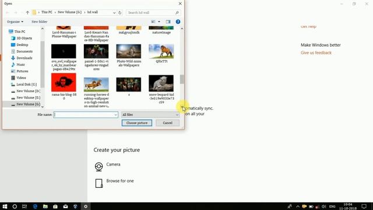
Task: Open Task View on taskbar
Action: point(24,206)
